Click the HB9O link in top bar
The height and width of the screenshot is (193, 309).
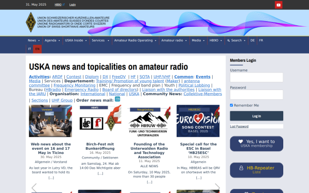pyautogui.click(x=59, y=5)
